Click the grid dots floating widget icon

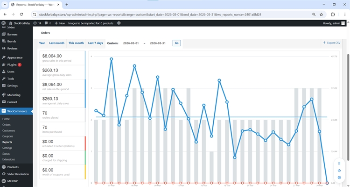[x=339, y=164]
